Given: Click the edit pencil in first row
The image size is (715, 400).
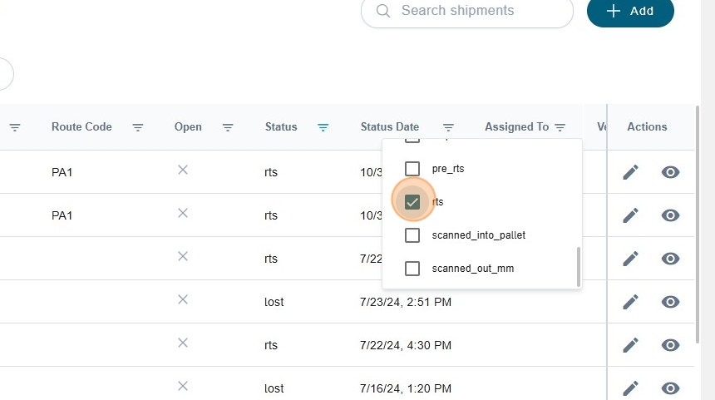Looking at the screenshot, I should click(x=631, y=172).
